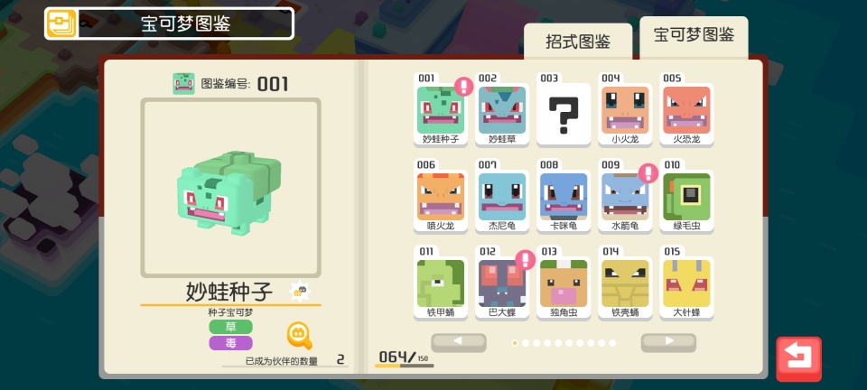867x390 pixels.
Task: Jump to the second page dot
Action: tap(526, 343)
